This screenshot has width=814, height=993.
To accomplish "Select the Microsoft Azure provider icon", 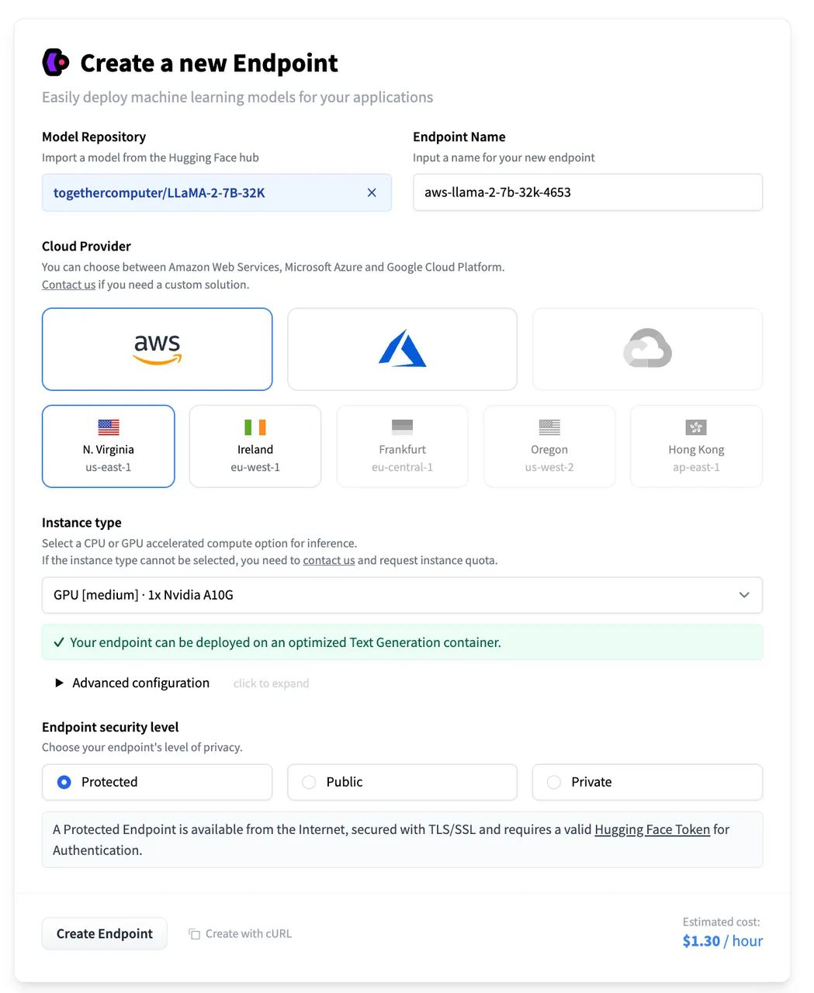I will point(402,349).
